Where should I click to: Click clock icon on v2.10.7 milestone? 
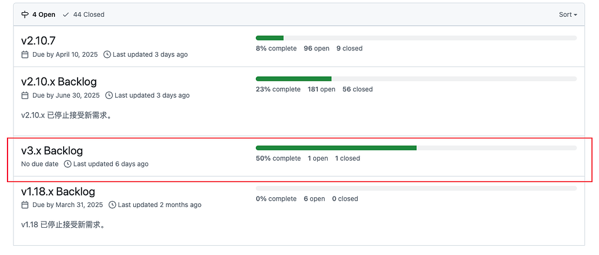point(107,54)
